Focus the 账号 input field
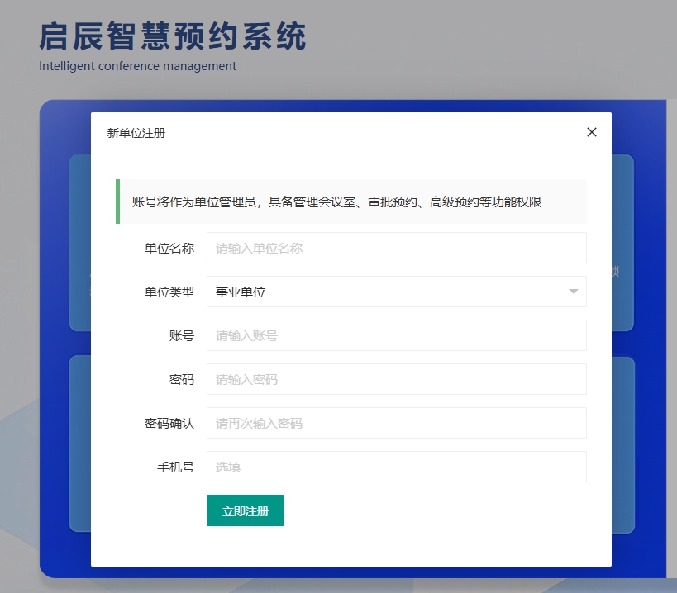 (x=396, y=335)
